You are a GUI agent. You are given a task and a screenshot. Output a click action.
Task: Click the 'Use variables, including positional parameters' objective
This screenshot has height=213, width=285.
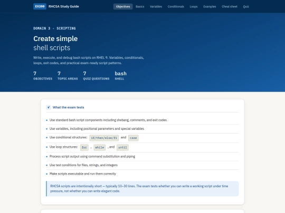pos(97,129)
